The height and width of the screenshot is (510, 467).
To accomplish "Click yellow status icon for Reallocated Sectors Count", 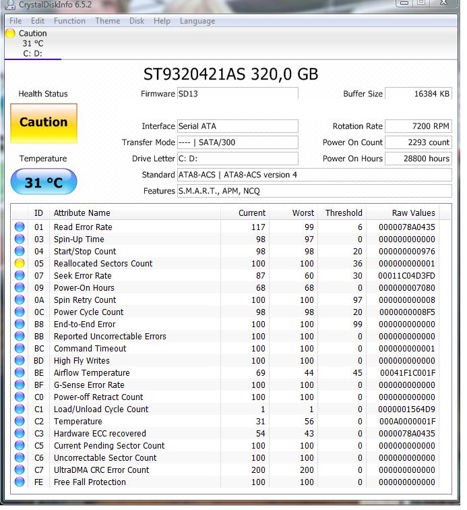I will (20, 263).
